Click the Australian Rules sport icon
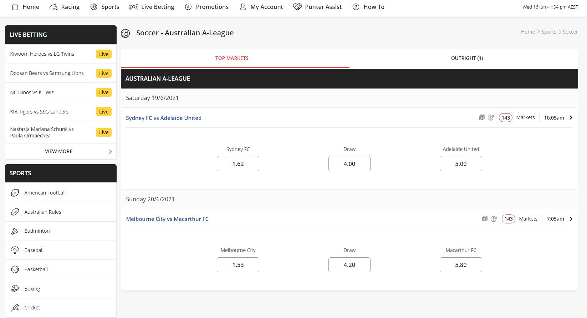 pyautogui.click(x=15, y=212)
